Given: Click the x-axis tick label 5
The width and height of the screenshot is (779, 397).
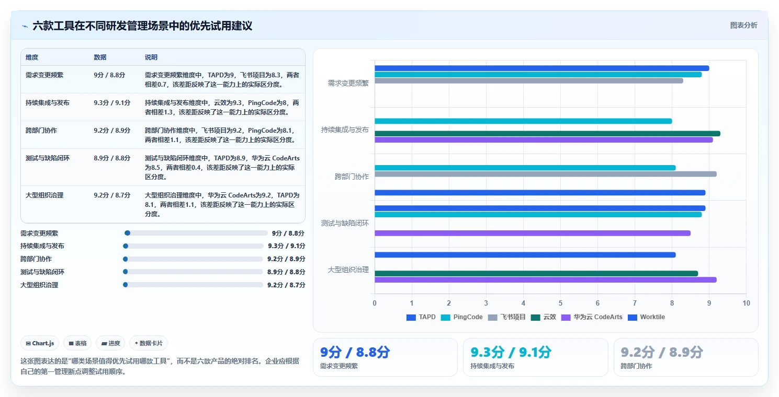Looking at the screenshot, I should (560, 303).
